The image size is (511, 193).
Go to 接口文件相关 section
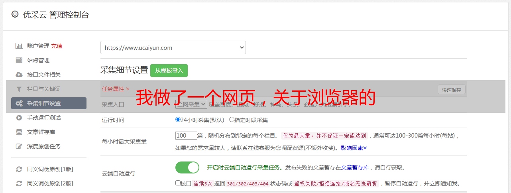pyautogui.click(x=44, y=75)
